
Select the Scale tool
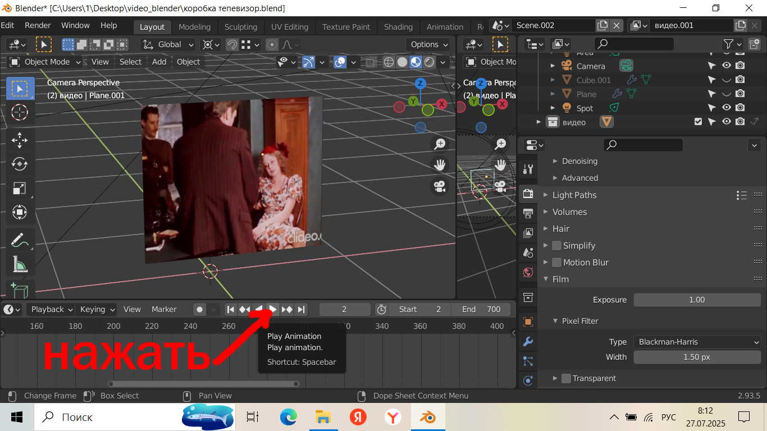pos(20,189)
